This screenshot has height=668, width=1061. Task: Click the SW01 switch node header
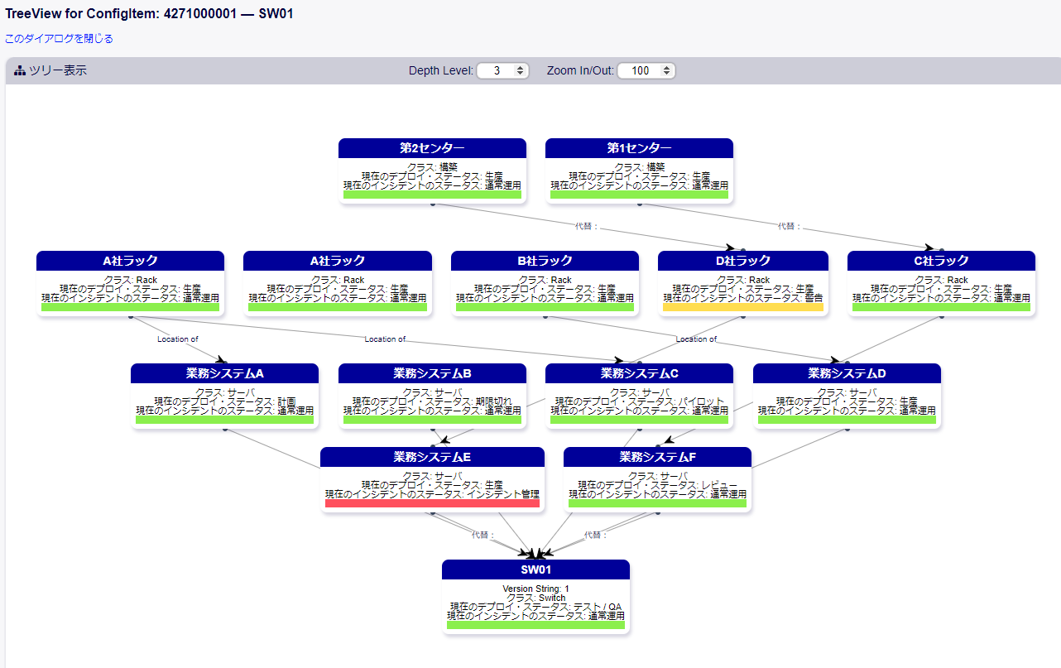click(x=535, y=569)
